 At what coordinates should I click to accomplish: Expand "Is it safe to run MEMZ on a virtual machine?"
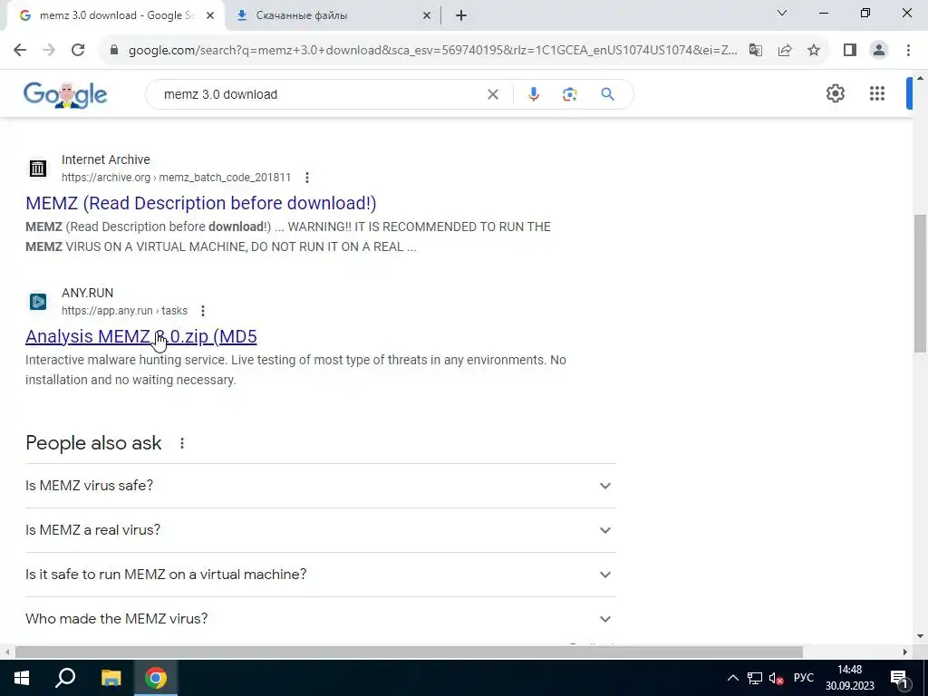click(x=320, y=575)
